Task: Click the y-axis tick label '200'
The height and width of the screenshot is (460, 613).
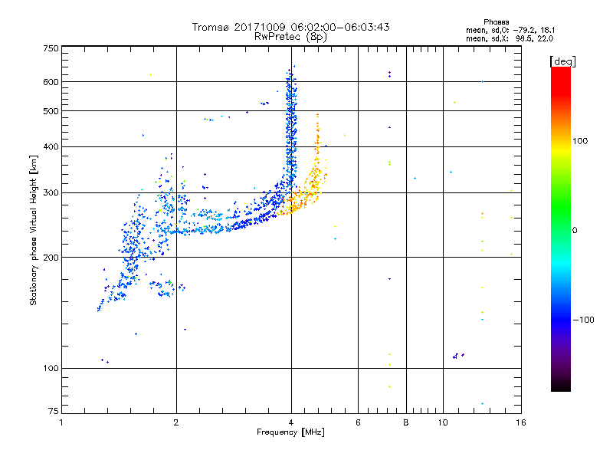Action: pos(51,258)
